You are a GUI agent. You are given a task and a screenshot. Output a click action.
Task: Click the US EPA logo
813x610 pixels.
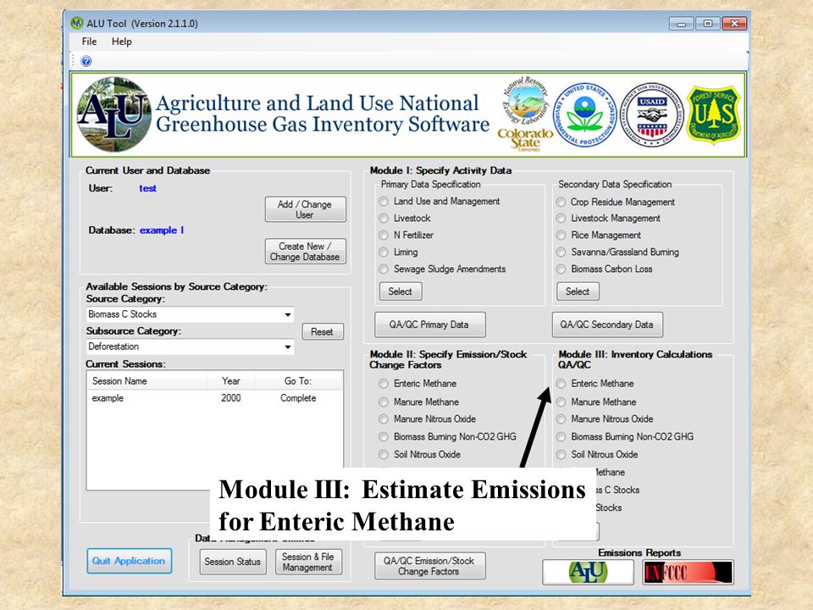[x=585, y=115]
